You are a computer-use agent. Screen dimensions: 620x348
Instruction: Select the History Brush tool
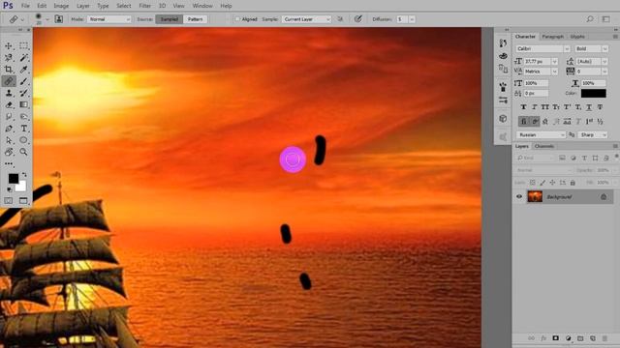click(23, 93)
